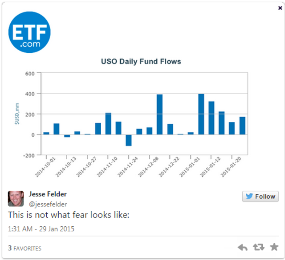
Task: Click the ETF.com logo
Action: click(29, 32)
